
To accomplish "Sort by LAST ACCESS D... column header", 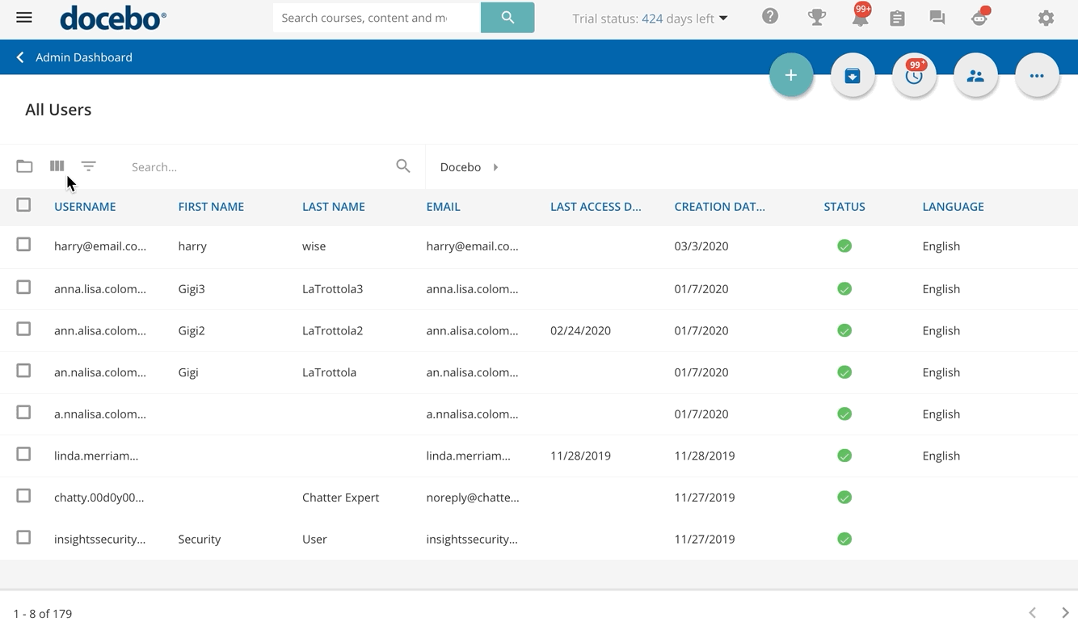I will click(x=596, y=207).
